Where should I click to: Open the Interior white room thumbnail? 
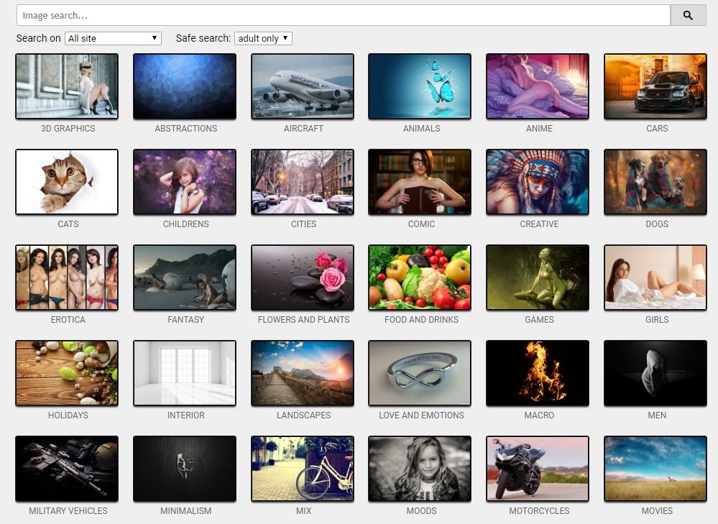(185, 373)
